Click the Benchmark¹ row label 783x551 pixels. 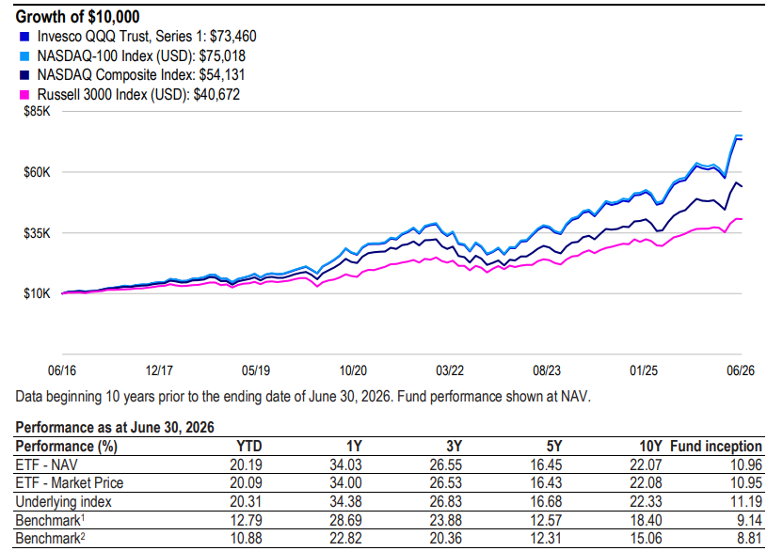(50, 521)
